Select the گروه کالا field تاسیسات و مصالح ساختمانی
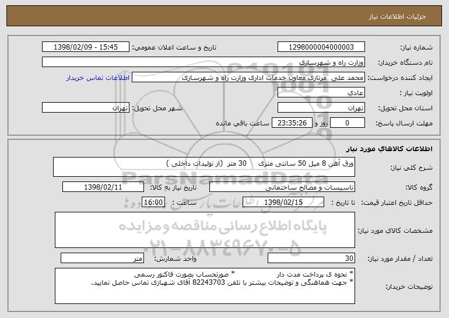449x318 pixels. click(282, 187)
